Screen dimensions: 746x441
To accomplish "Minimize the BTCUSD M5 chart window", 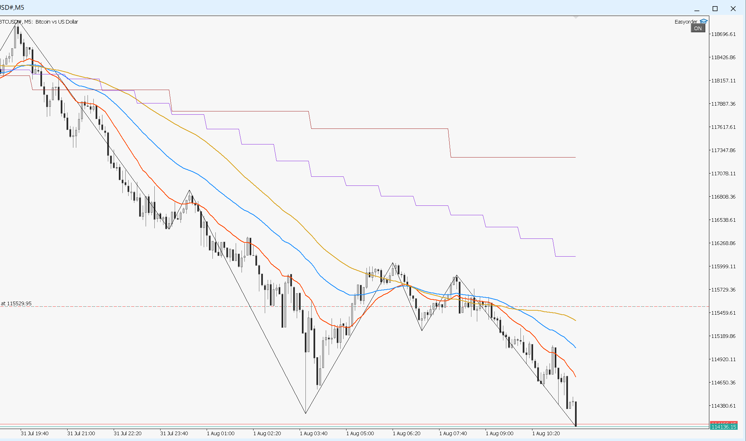I will coord(697,9).
